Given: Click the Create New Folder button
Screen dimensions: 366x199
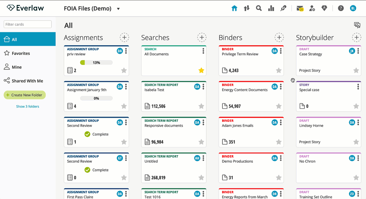Looking at the screenshot, I should [25, 95].
